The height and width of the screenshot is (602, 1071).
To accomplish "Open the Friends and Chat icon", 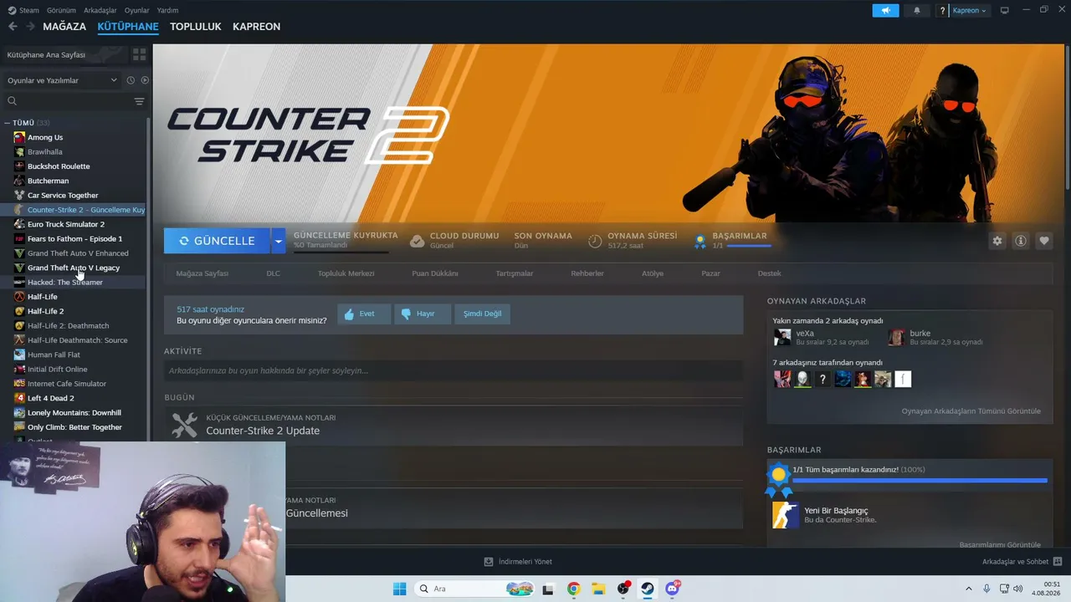I will pos(1058,562).
